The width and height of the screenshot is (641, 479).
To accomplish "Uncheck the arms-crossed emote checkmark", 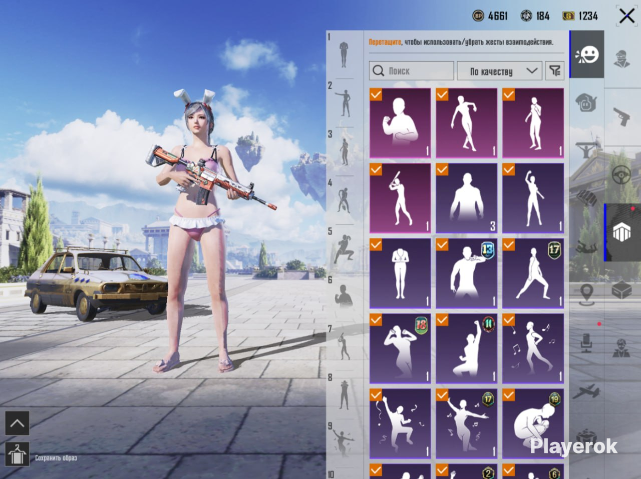I will (x=376, y=94).
